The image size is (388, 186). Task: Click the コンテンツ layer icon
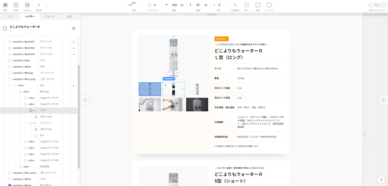point(31,123)
